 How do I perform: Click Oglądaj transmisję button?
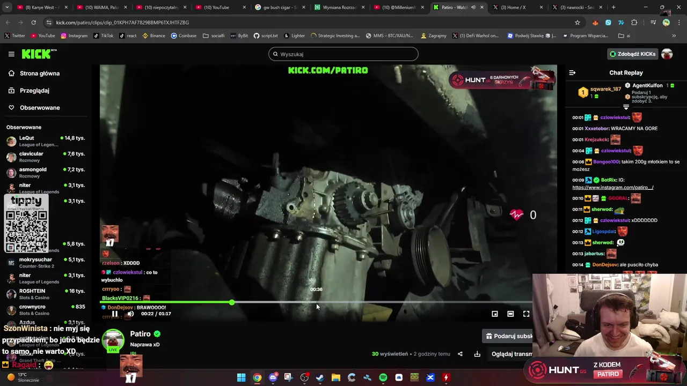(x=511, y=354)
